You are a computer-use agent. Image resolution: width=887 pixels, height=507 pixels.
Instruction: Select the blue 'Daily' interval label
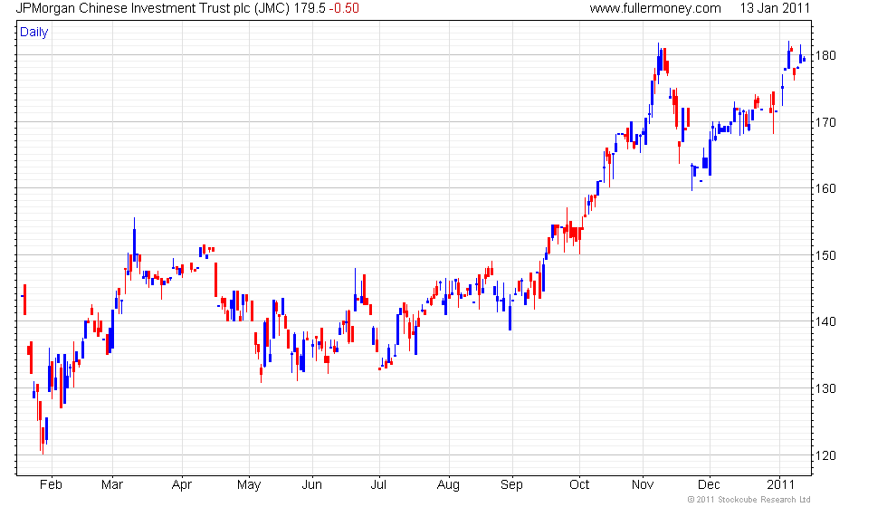click(x=34, y=33)
